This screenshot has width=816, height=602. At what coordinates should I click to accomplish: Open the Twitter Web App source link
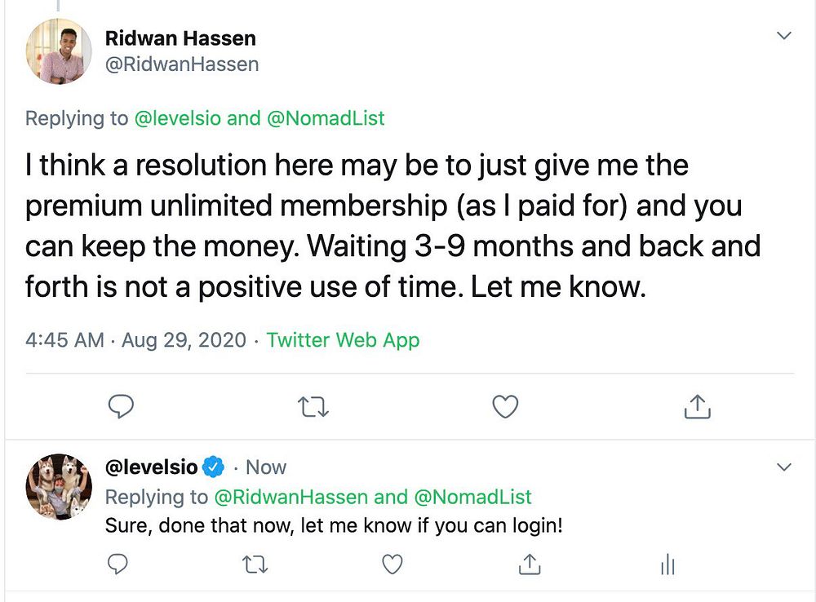pos(343,339)
